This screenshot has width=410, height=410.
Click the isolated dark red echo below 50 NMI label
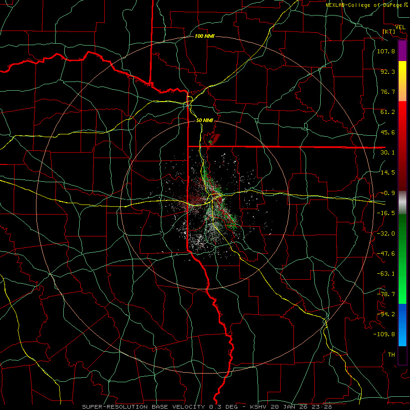pyautogui.click(x=215, y=138)
